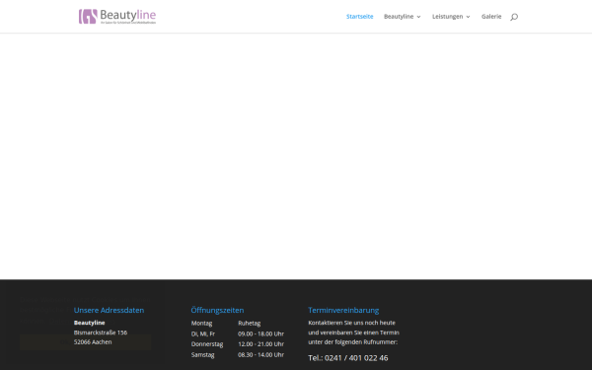Click the Kontaktieren Sie uns paragraph
This screenshot has width=592, height=370.
tap(353, 333)
